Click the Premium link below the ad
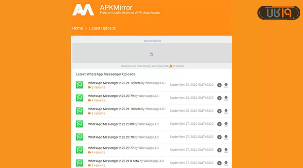Image resolution: width=303 pixels, height=168 pixels. [178, 66]
